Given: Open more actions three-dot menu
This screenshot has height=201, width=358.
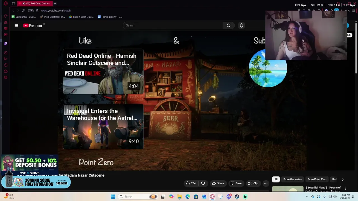Looking at the screenshot, I should (266, 183).
